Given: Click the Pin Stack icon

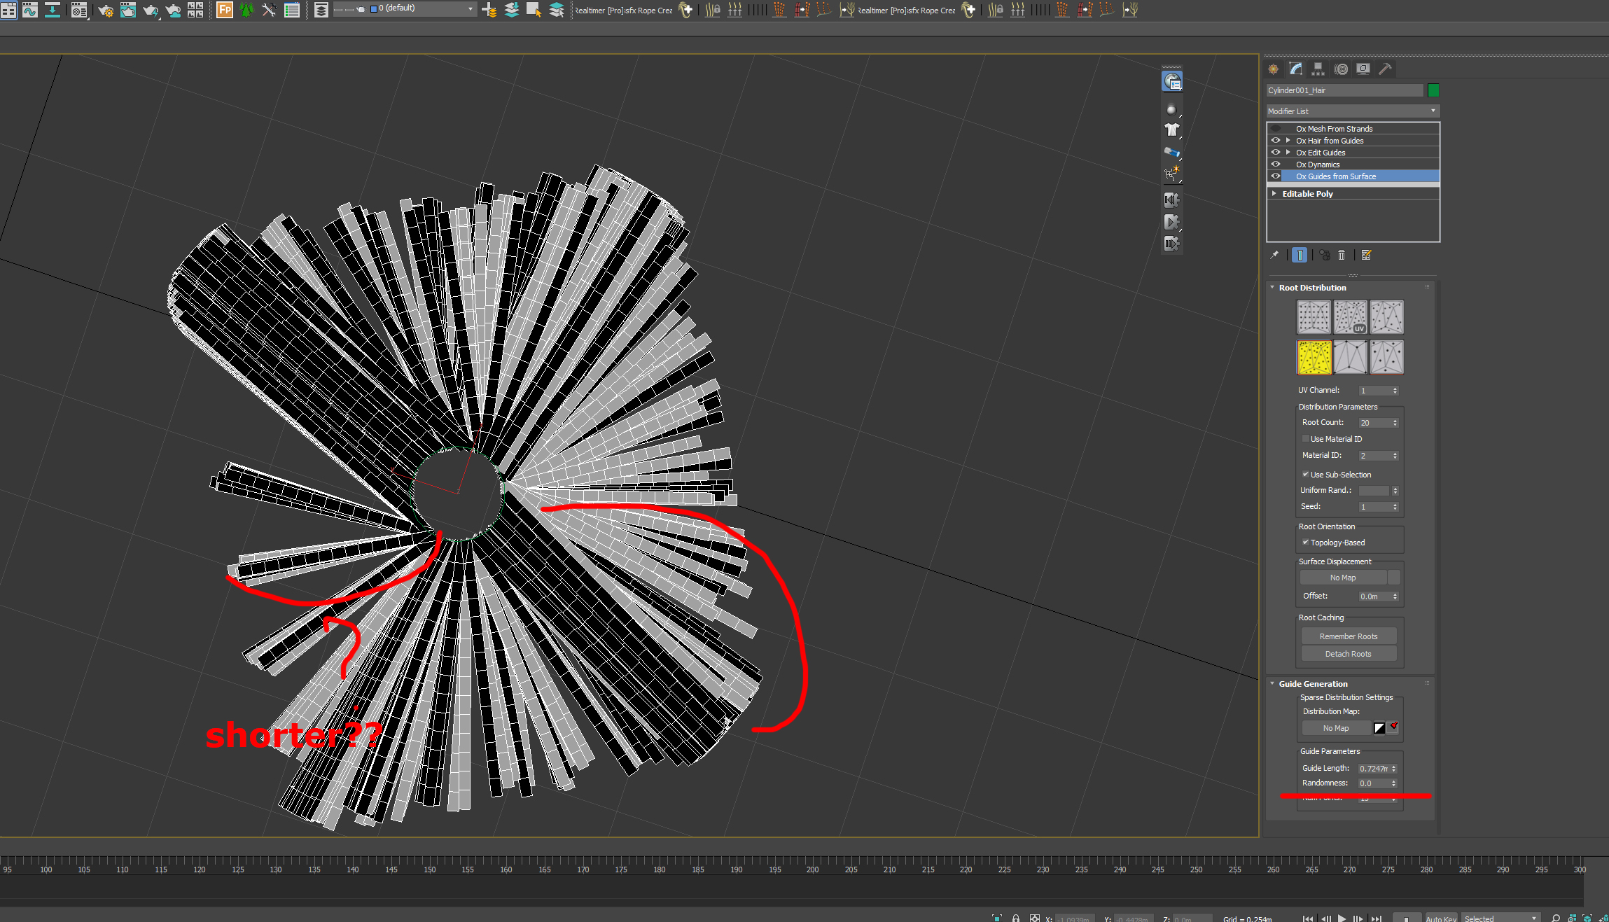Looking at the screenshot, I should point(1274,255).
